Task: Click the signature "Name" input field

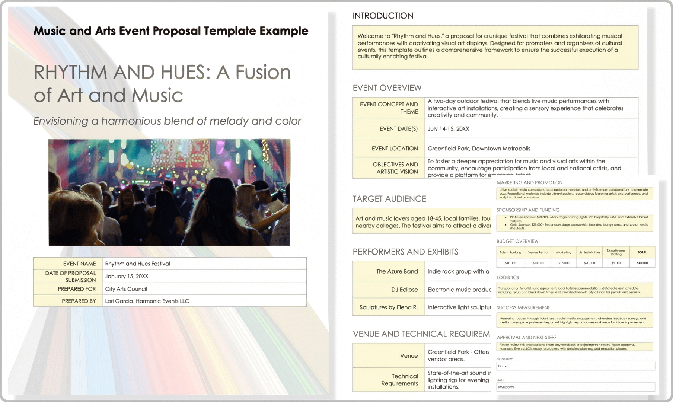Action: click(x=575, y=366)
